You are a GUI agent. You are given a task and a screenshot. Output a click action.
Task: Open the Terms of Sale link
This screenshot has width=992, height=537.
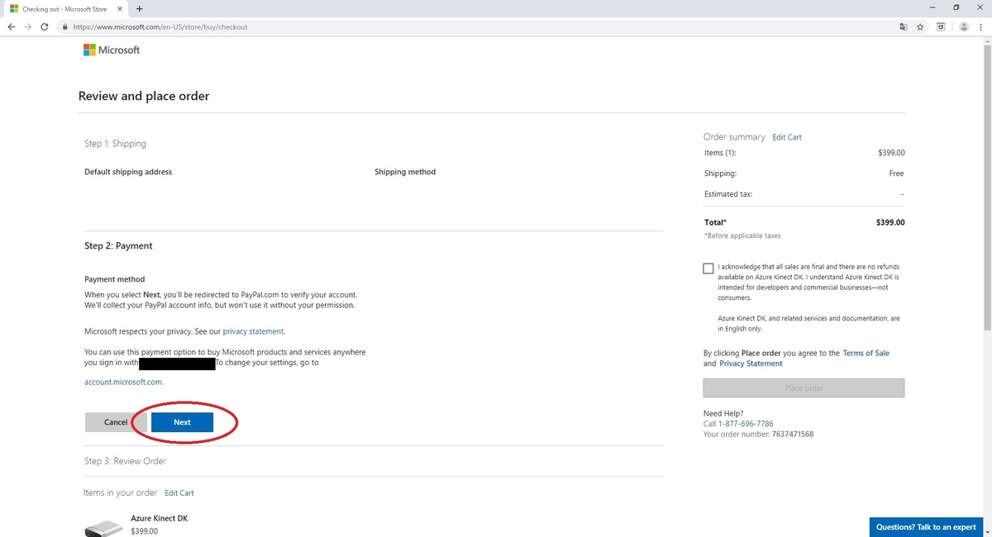pyautogui.click(x=866, y=353)
